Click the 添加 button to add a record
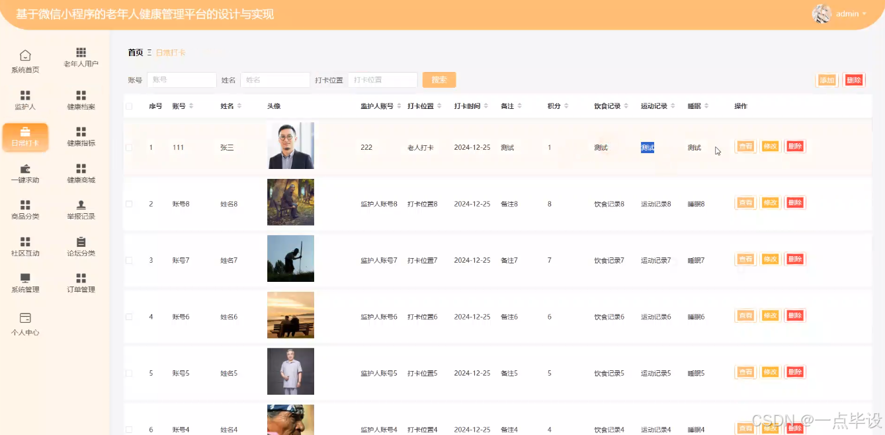885x435 pixels. [x=826, y=79]
